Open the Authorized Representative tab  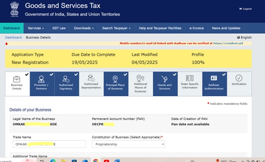point(91,84)
